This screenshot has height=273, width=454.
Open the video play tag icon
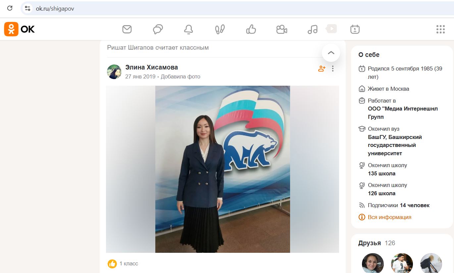click(x=331, y=28)
